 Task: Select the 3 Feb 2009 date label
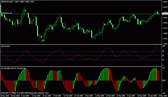(57, 96)
